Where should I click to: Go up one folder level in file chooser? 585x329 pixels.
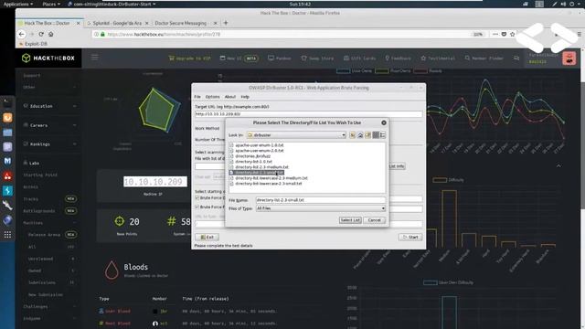click(x=352, y=135)
